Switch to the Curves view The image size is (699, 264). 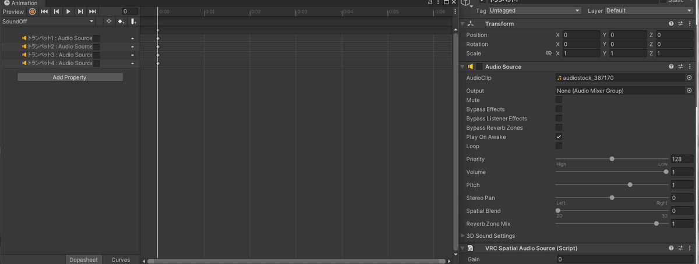point(121,260)
